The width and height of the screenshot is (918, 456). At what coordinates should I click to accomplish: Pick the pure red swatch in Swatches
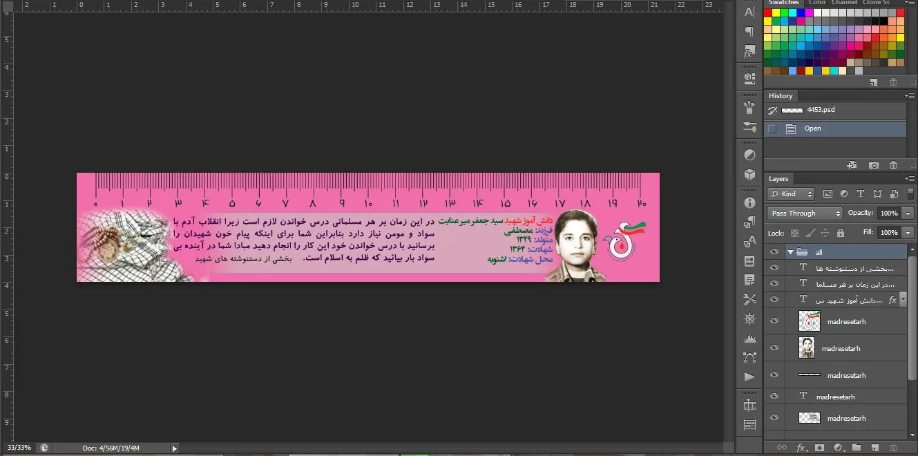(x=767, y=12)
